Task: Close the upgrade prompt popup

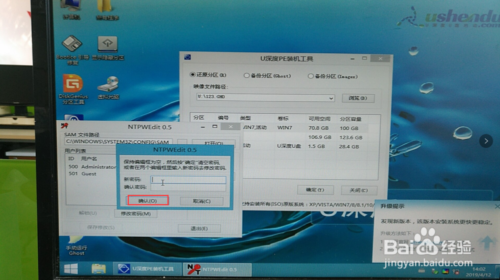Action: coord(497,207)
